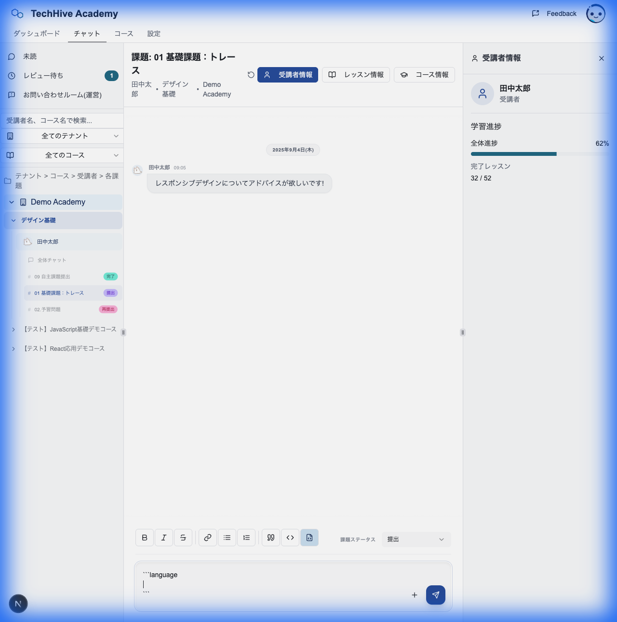Screen dimensions: 617x622
Task: Click the TechHive Academy logo
Action: pyautogui.click(x=65, y=14)
